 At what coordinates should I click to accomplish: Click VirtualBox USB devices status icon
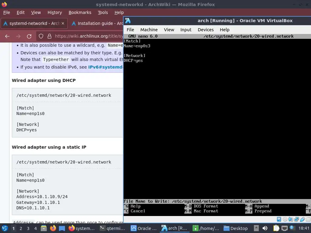pyautogui.click(x=302, y=219)
